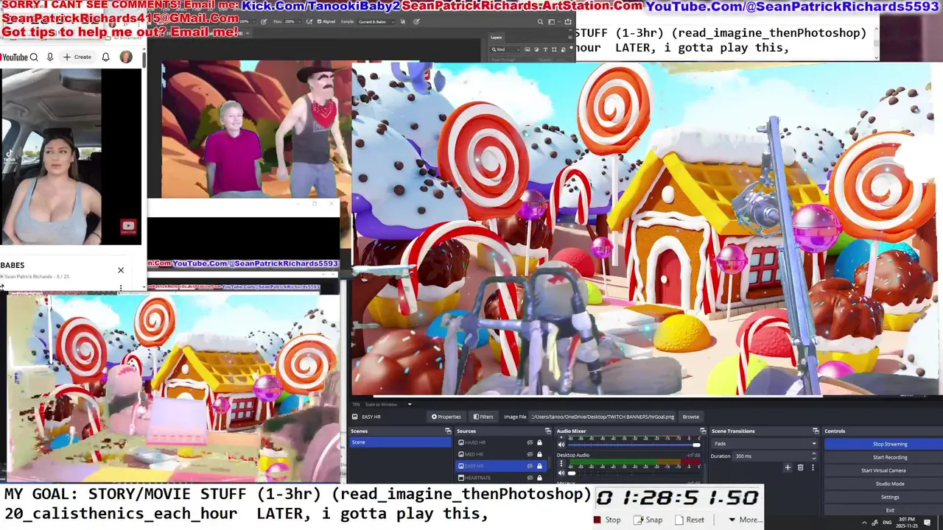The image size is (943, 530).
Task: Click pressure for size icon in Photoshop
Action: click(416, 21)
